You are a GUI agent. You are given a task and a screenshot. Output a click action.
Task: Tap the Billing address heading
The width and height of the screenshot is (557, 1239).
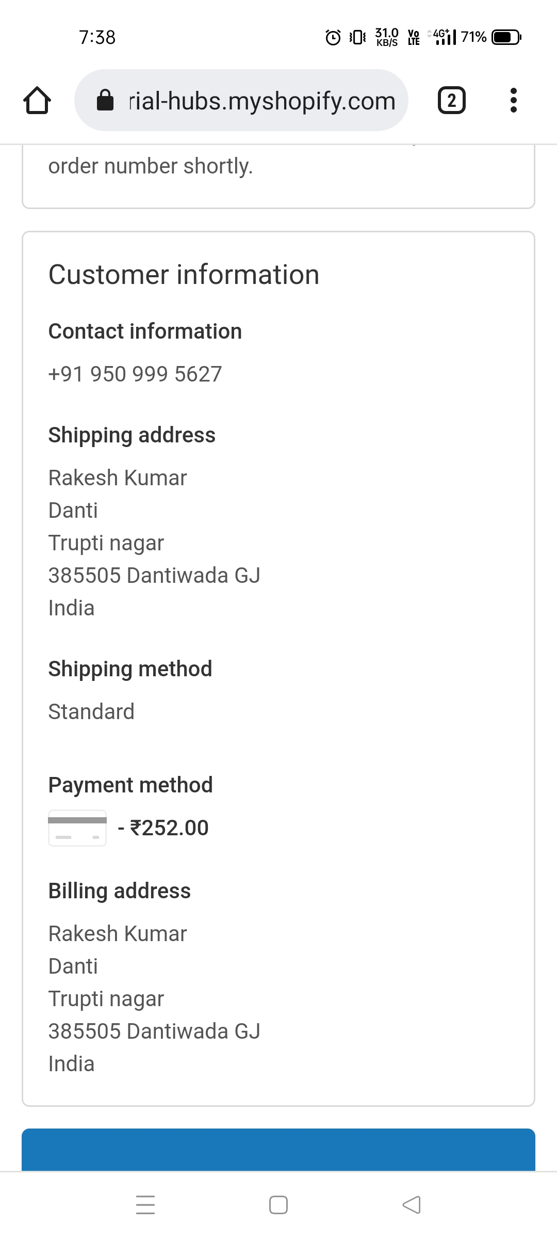(120, 891)
